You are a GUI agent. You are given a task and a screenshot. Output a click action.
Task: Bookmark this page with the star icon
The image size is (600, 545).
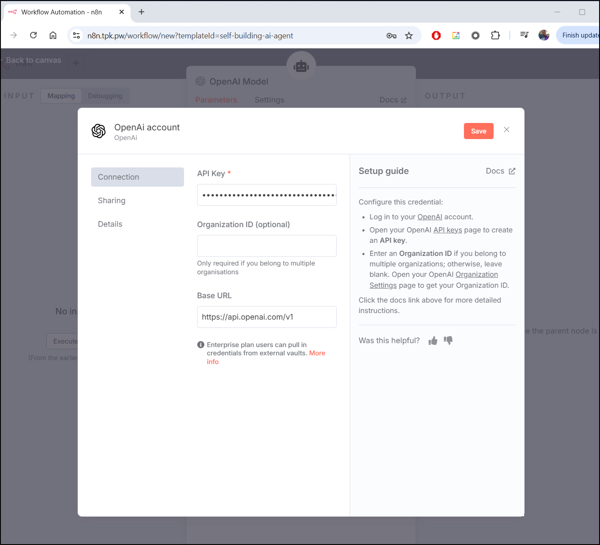tap(409, 36)
